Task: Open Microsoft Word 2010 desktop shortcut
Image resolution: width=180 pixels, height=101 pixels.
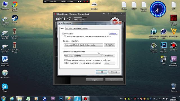Action: click(5, 61)
